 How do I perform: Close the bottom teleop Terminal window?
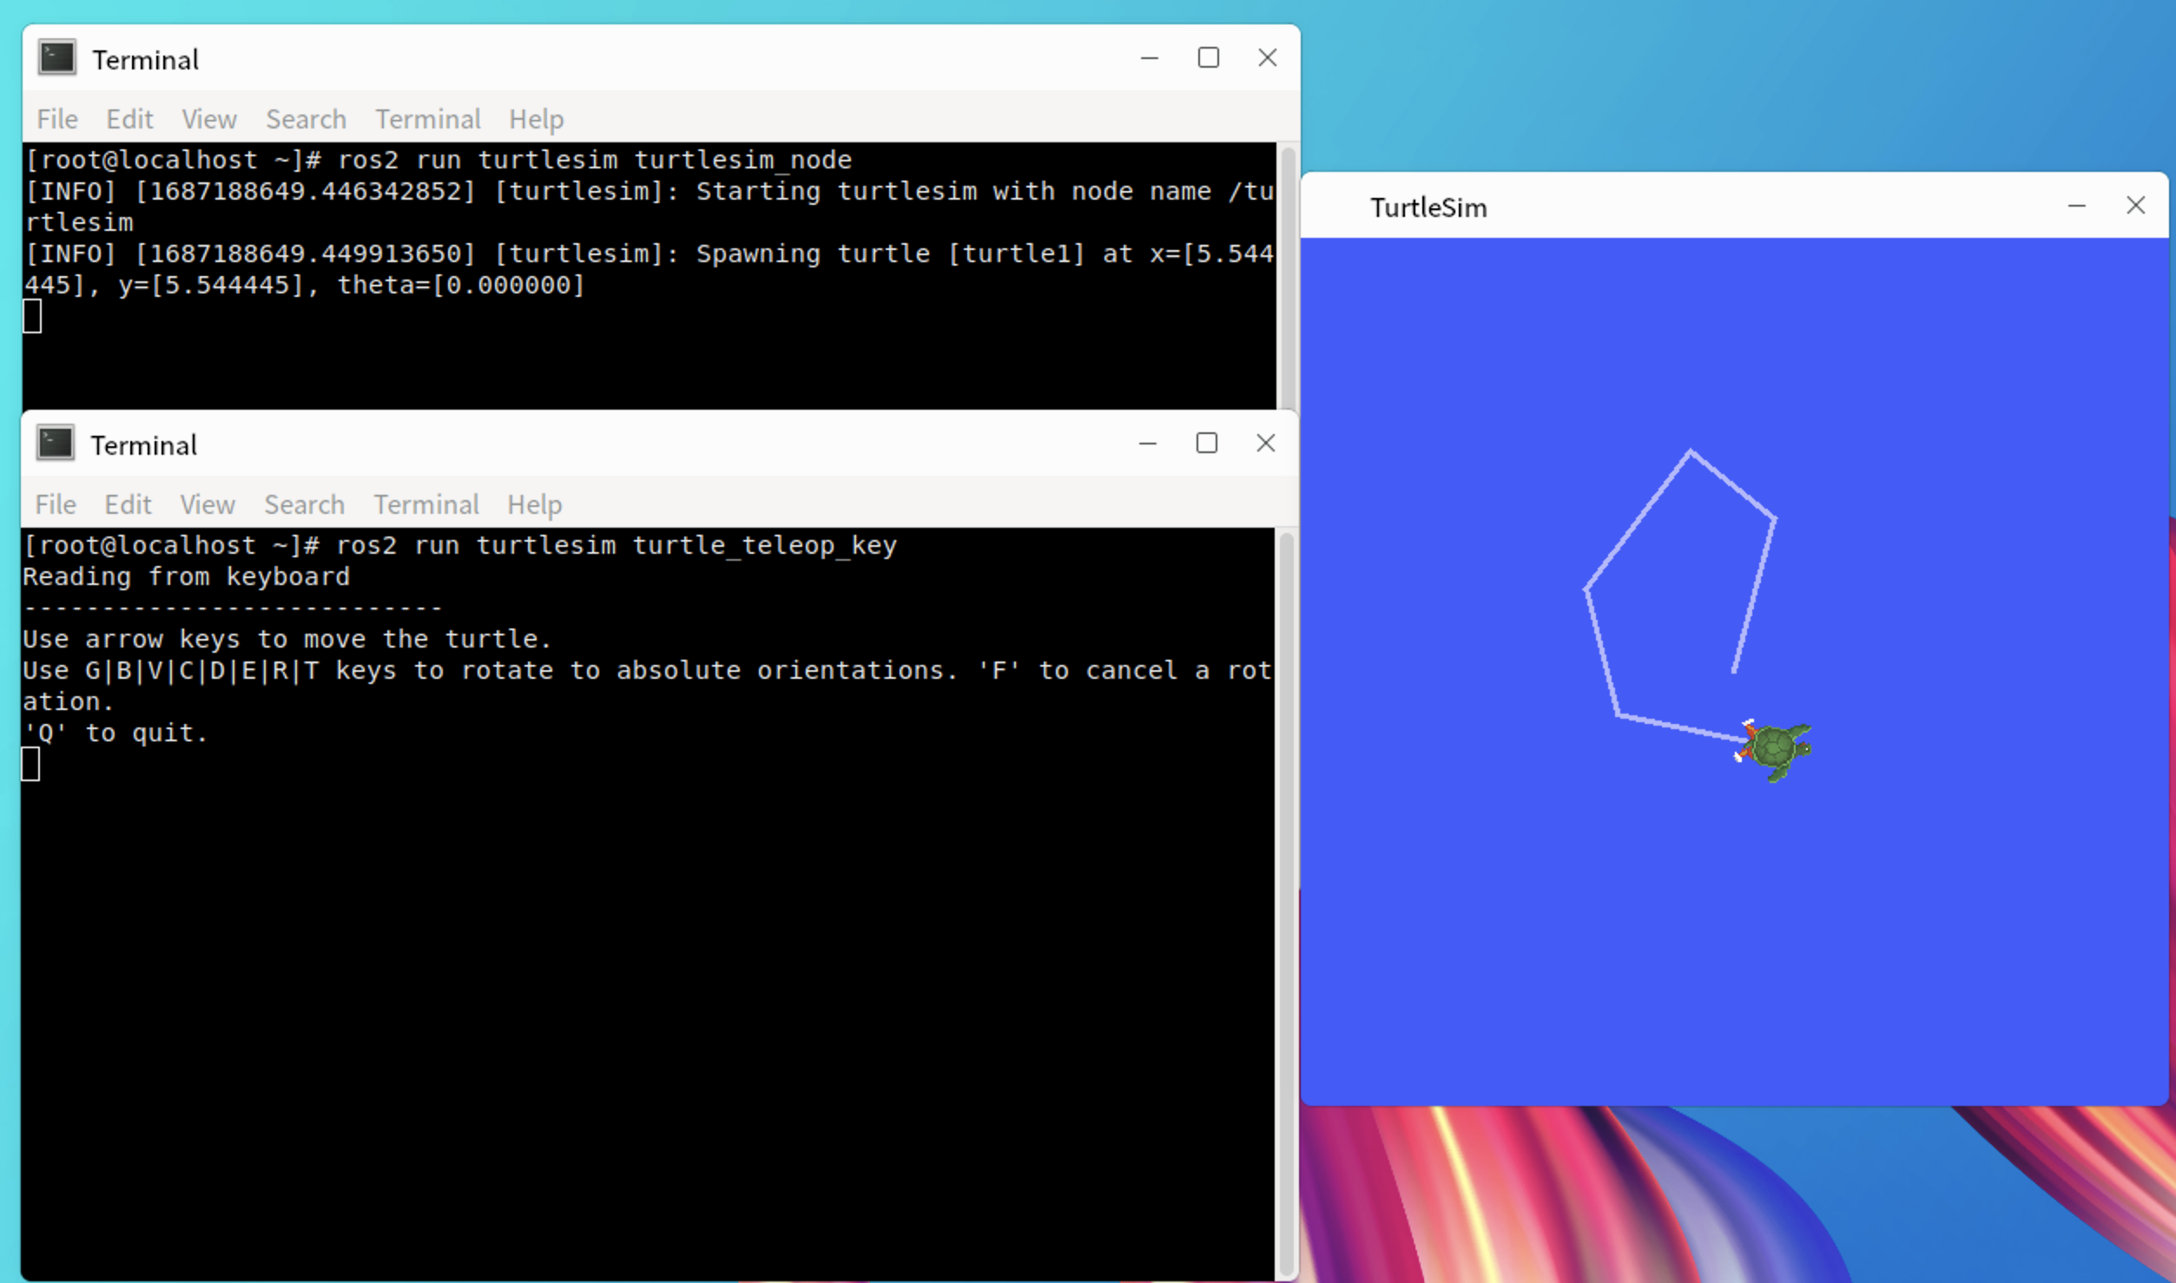1265,444
